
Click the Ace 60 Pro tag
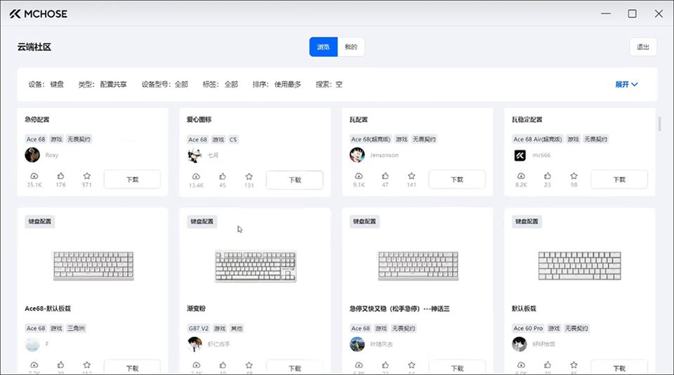(528, 328)
